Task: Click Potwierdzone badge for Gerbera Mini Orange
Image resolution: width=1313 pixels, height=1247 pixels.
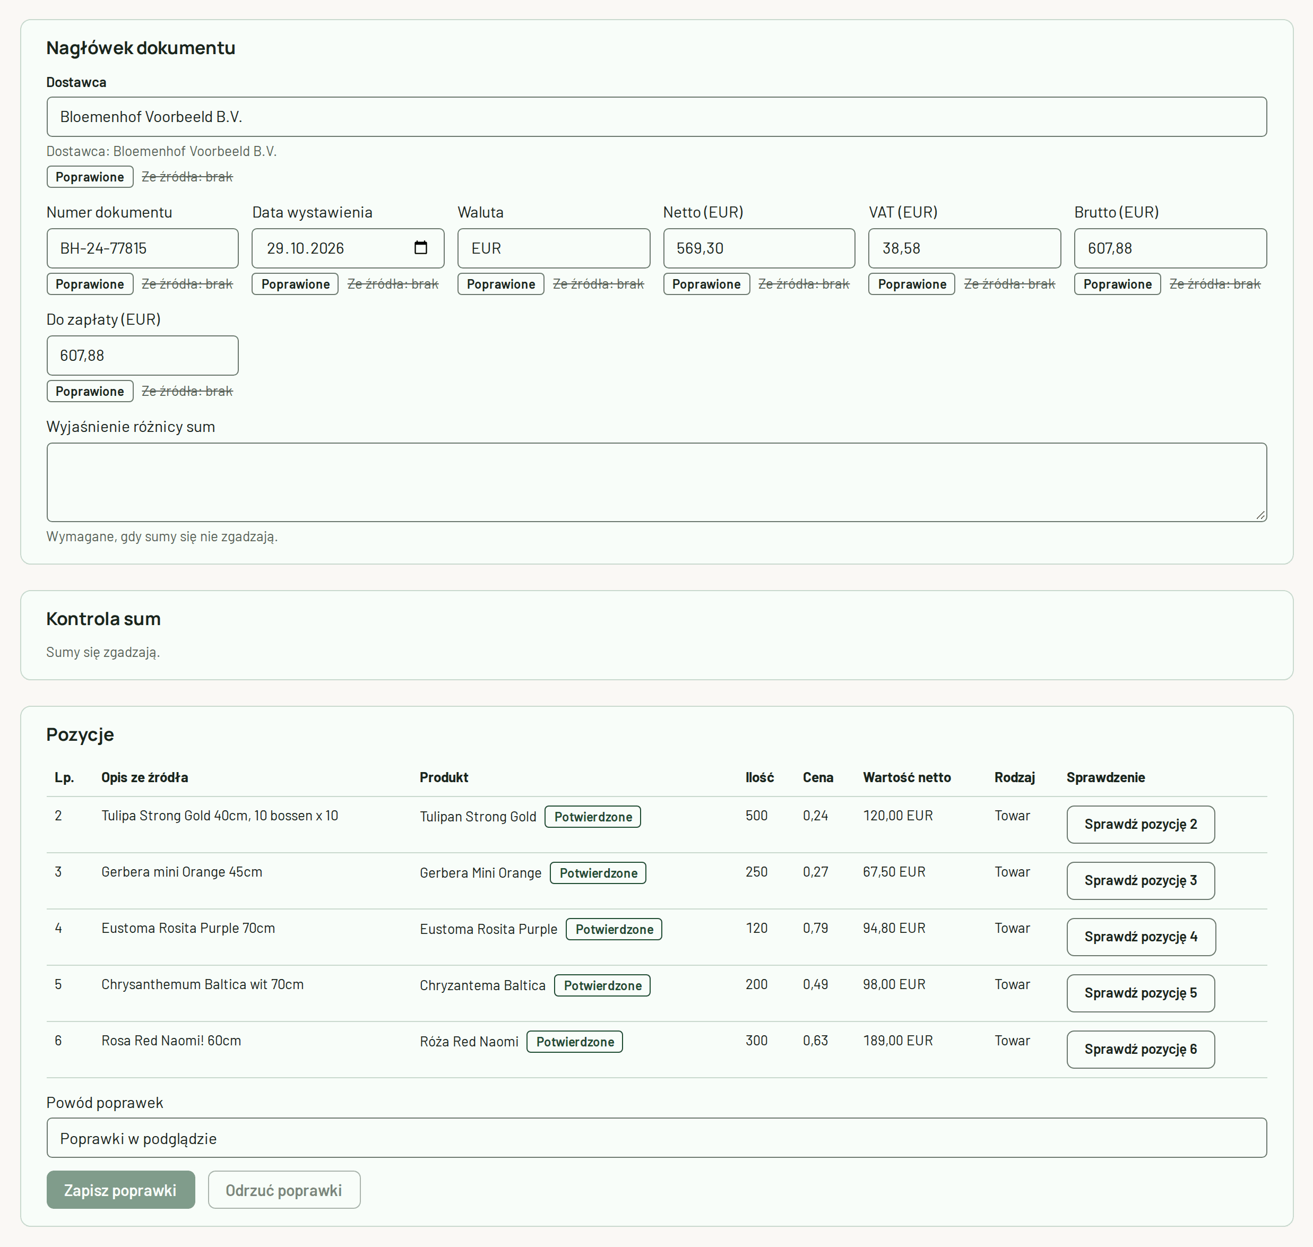Action: coord(598,873)
